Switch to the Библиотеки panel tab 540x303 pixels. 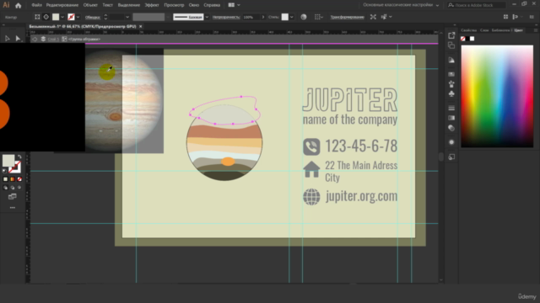500,30
